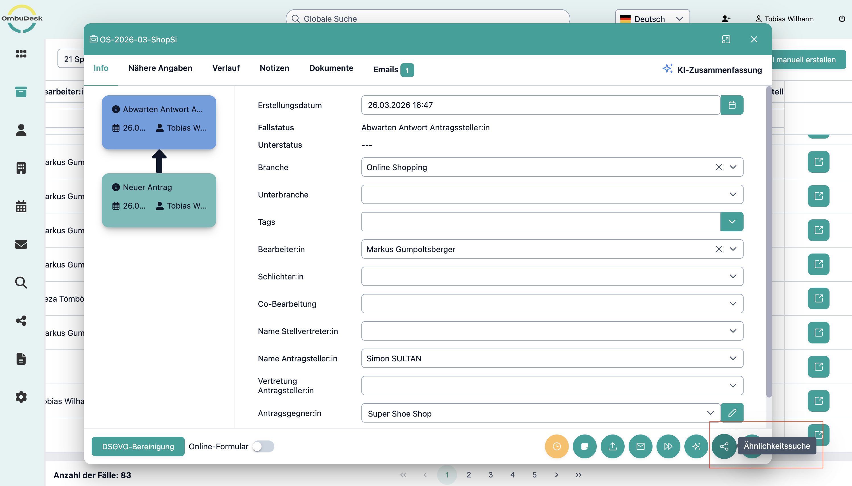Viewport: 852px width, 486px height.
Task: Expand the case dialog to full window
Action: point(726,39)
